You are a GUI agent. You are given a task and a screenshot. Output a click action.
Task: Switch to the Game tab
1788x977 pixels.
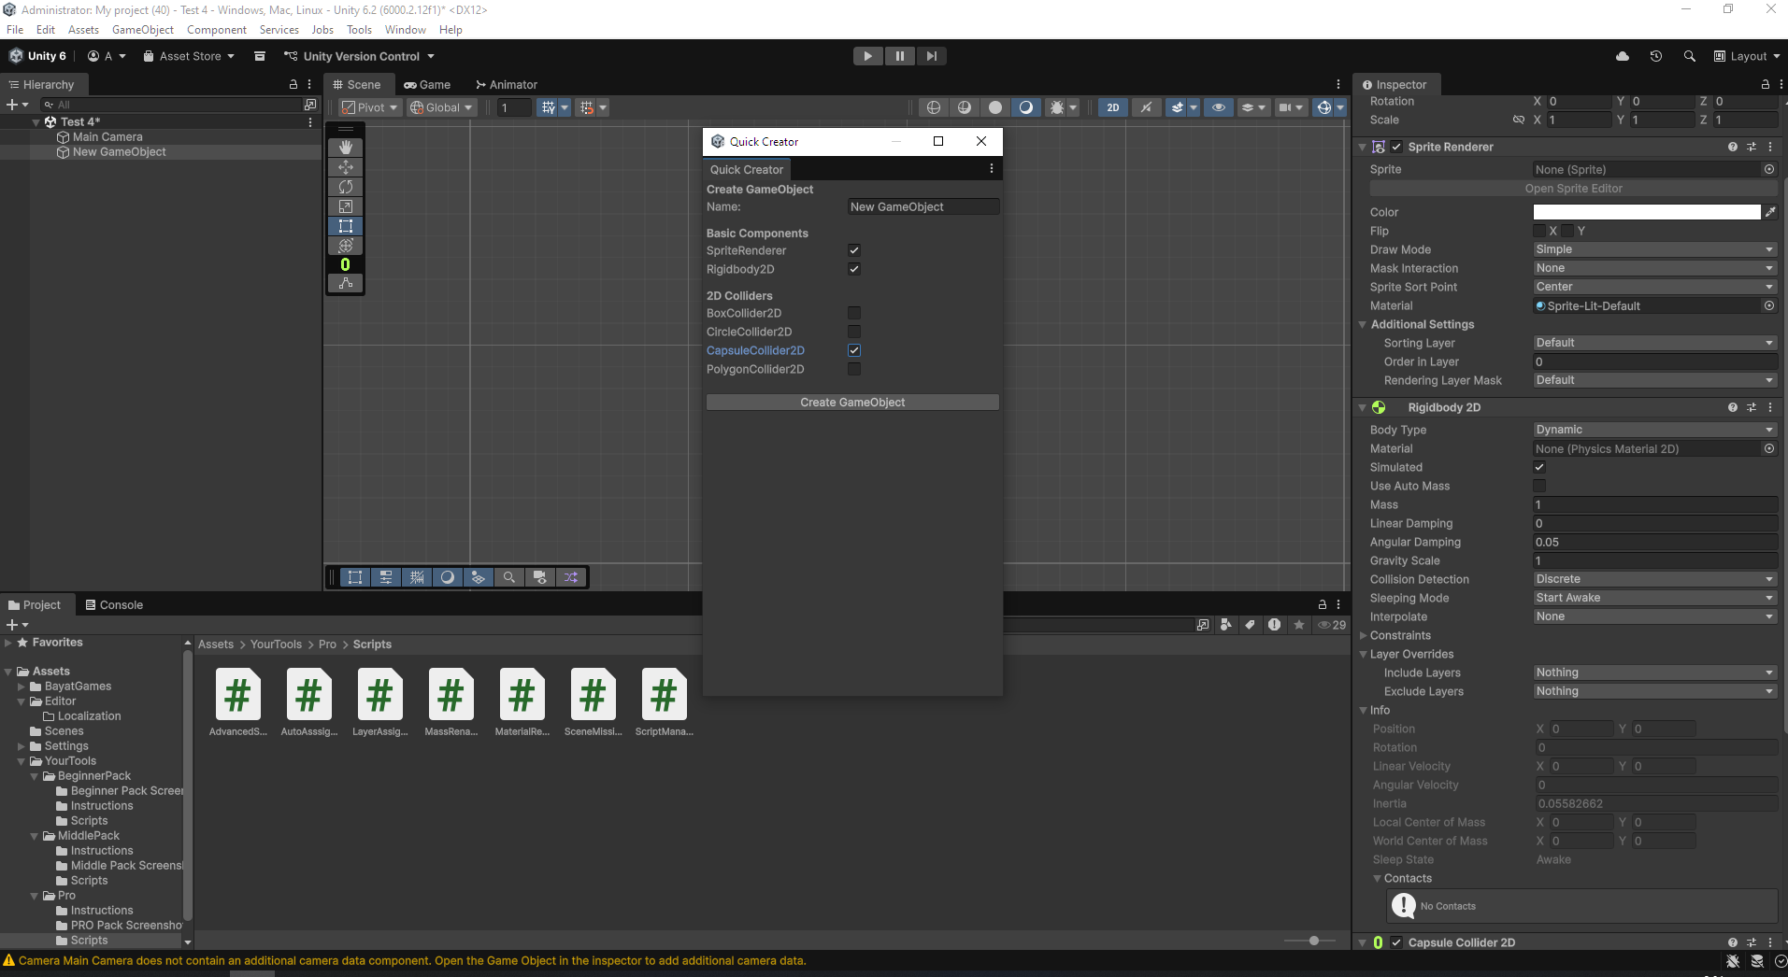click(427, 84)
